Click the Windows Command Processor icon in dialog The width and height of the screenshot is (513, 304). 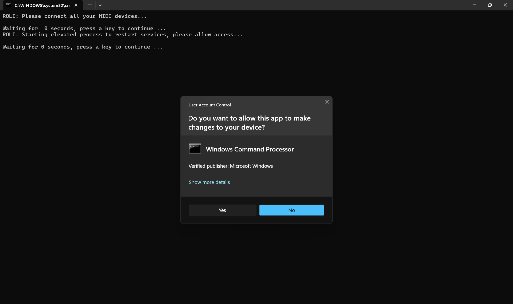click(195, 149)
